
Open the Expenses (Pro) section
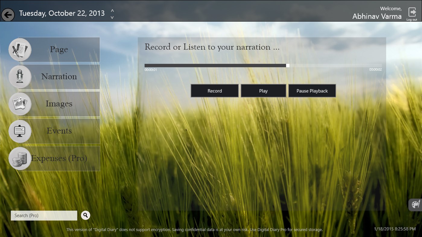point(59,158)
